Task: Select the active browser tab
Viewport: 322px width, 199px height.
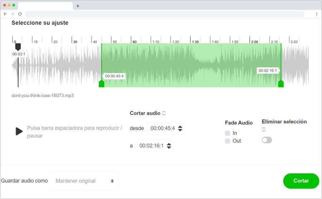Action: [45, 6]
